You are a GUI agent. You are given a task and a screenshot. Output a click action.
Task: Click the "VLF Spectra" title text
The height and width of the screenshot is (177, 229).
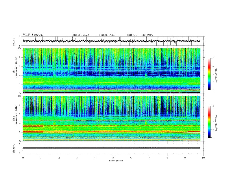(33, 35)
